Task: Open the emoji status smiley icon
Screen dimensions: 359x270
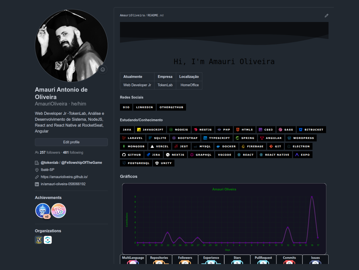Action: pyautogui.click(x=103, y=69)
